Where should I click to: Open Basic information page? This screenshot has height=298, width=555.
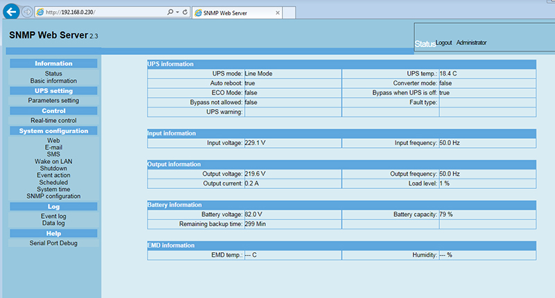tap(53, 81)
